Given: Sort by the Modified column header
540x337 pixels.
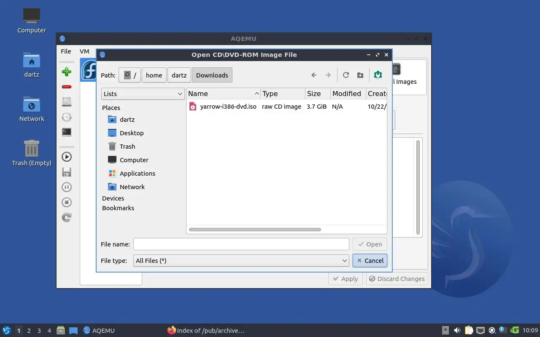Looking at the screenshot, I should pyautogui.click(x=348, y=94).
